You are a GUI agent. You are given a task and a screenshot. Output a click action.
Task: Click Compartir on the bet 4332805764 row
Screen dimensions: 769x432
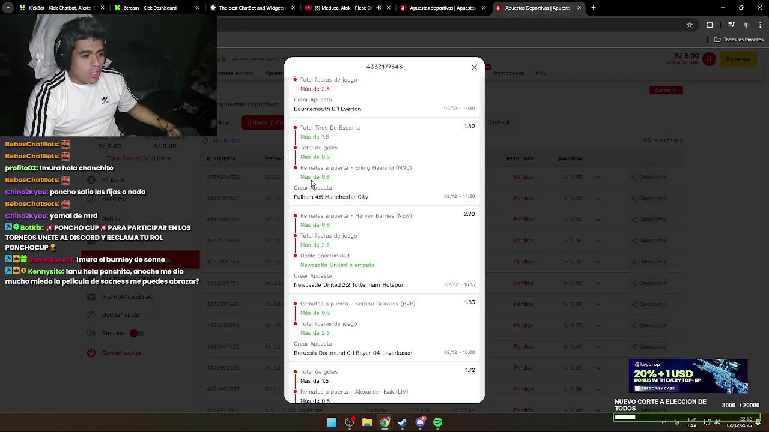tap(648, 262)
